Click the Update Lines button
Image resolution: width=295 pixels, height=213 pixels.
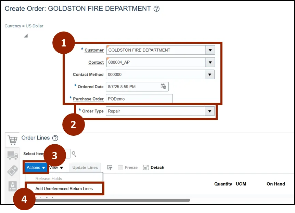(85, 168)
